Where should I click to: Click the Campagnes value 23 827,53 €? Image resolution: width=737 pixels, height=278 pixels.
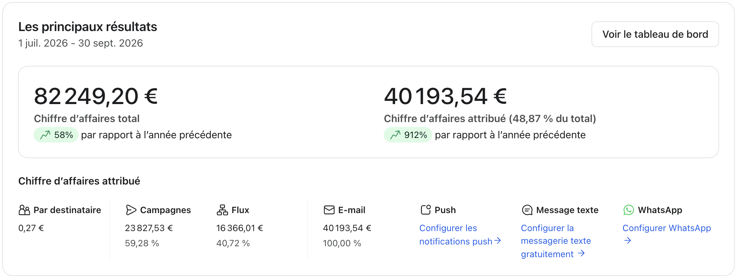coord(149,228)
